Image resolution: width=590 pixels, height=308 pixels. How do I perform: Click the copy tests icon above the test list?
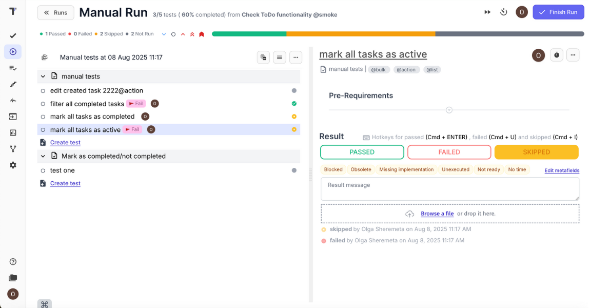263,57
